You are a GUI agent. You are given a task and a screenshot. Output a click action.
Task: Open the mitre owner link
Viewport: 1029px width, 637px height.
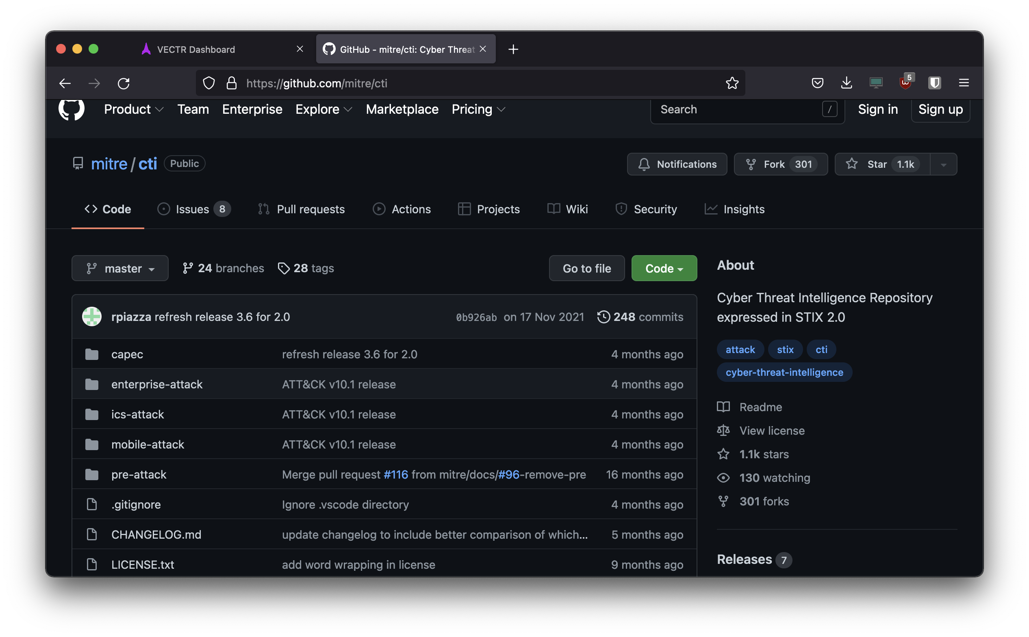pos(109,163)
